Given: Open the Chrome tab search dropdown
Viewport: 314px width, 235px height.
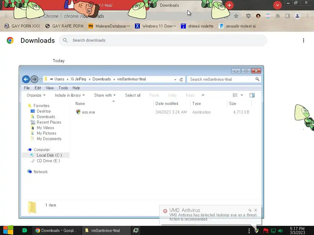Looking at the screenshot, I should tap(277, 5).
